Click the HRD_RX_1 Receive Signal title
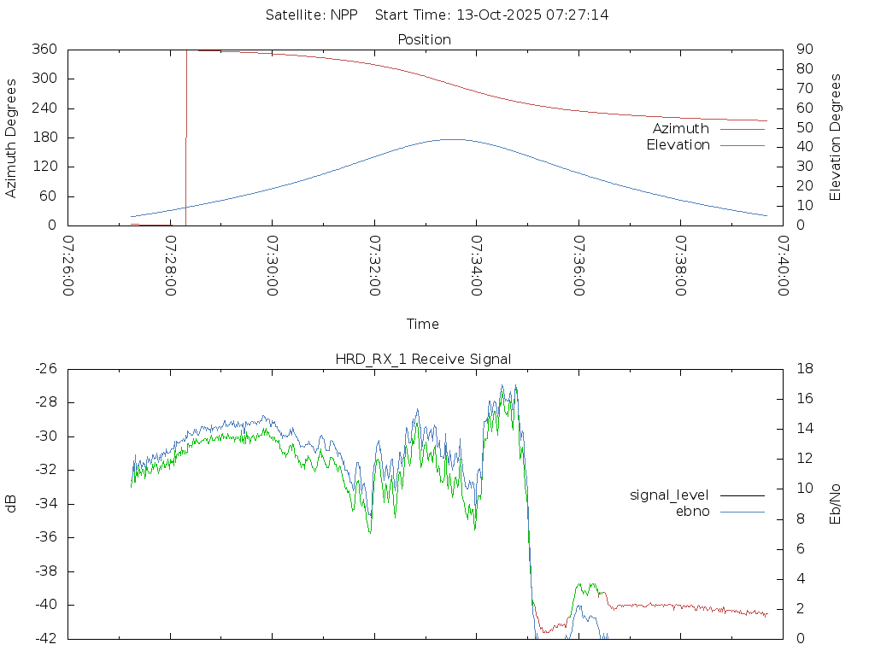The width and height of the screenshot is (875, 656). (424, 359)
